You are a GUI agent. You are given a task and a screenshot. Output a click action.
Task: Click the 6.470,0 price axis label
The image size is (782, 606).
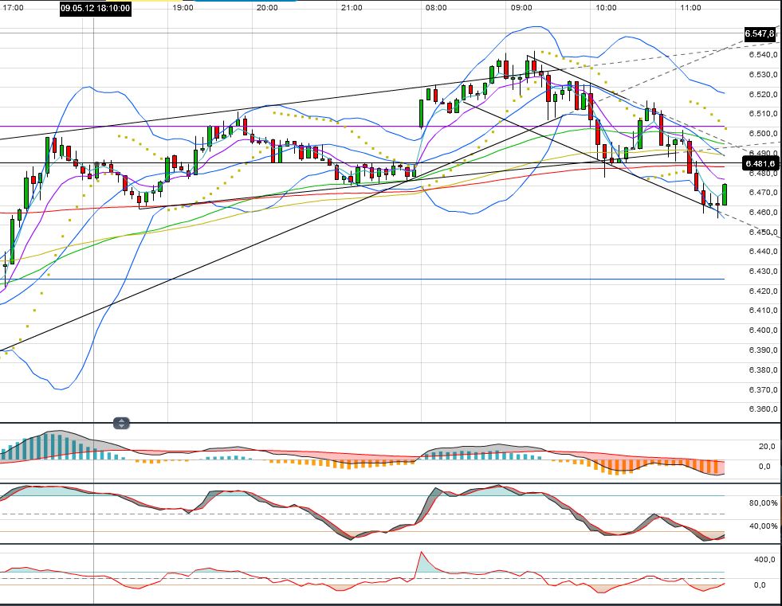pos(763,193)
